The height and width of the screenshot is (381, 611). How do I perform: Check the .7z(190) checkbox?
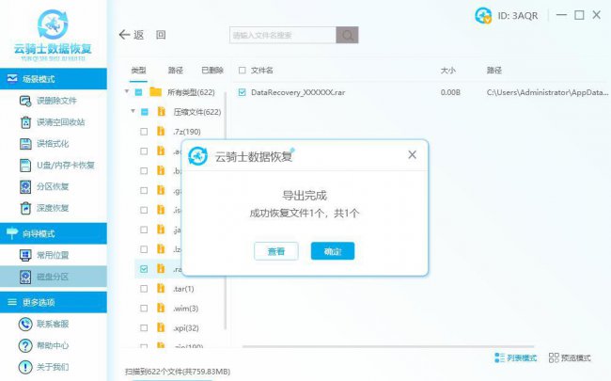(144, 132)
